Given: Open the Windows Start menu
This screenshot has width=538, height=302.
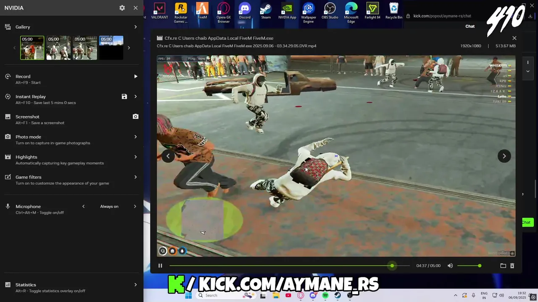Looking at the screenshot, I should click(x=188, y=295).
